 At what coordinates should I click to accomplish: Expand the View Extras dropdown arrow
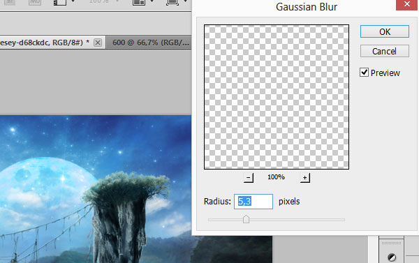(x=73, y=1)
